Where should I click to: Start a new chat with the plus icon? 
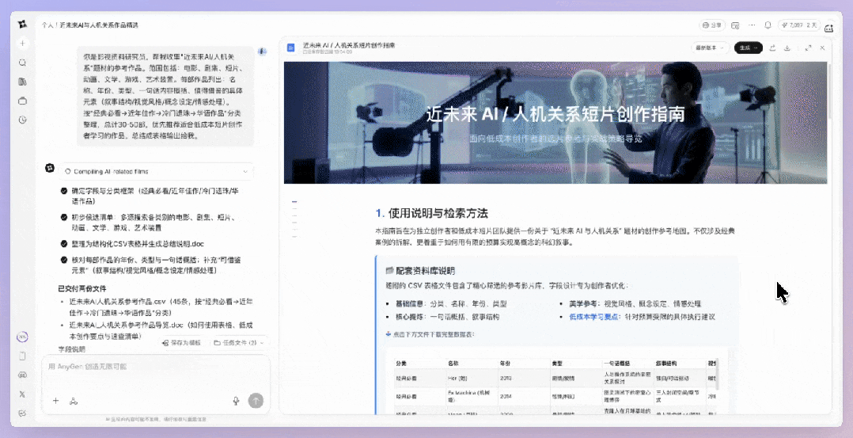(x=23, y=44)
